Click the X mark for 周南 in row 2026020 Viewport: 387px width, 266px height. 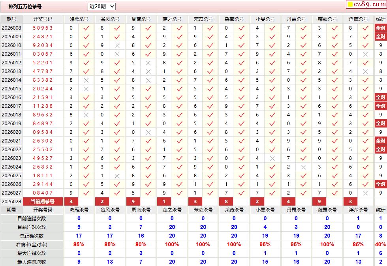point(148,132)
